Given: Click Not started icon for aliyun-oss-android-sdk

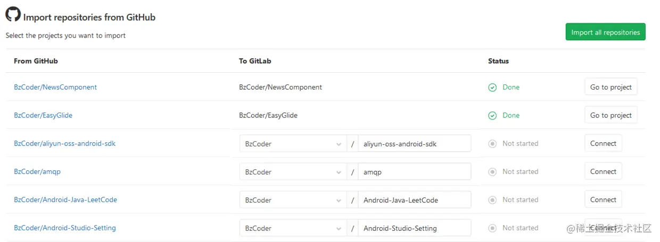Looking at the screenshot, I should pos(492,144).
